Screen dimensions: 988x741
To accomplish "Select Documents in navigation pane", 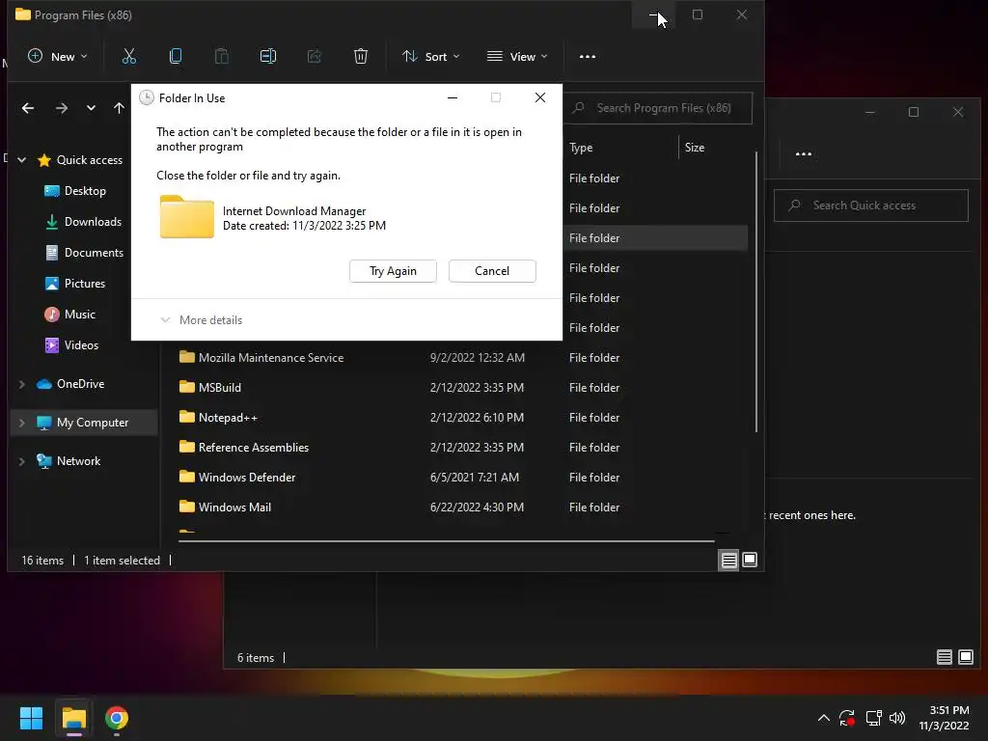I will (94, 253).
